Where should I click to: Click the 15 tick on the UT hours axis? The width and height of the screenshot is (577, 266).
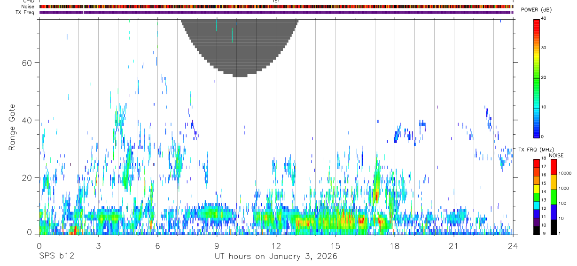[335, 246]
